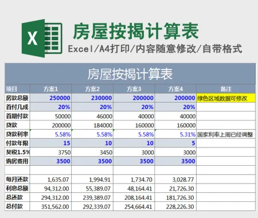Select monthly payment cell 3,028.77
This screenshot has height=218, width=258.
[x=175, y=180]
